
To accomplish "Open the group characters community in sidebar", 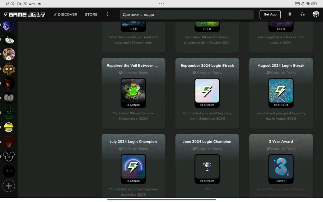I will [x=9, y=54].
